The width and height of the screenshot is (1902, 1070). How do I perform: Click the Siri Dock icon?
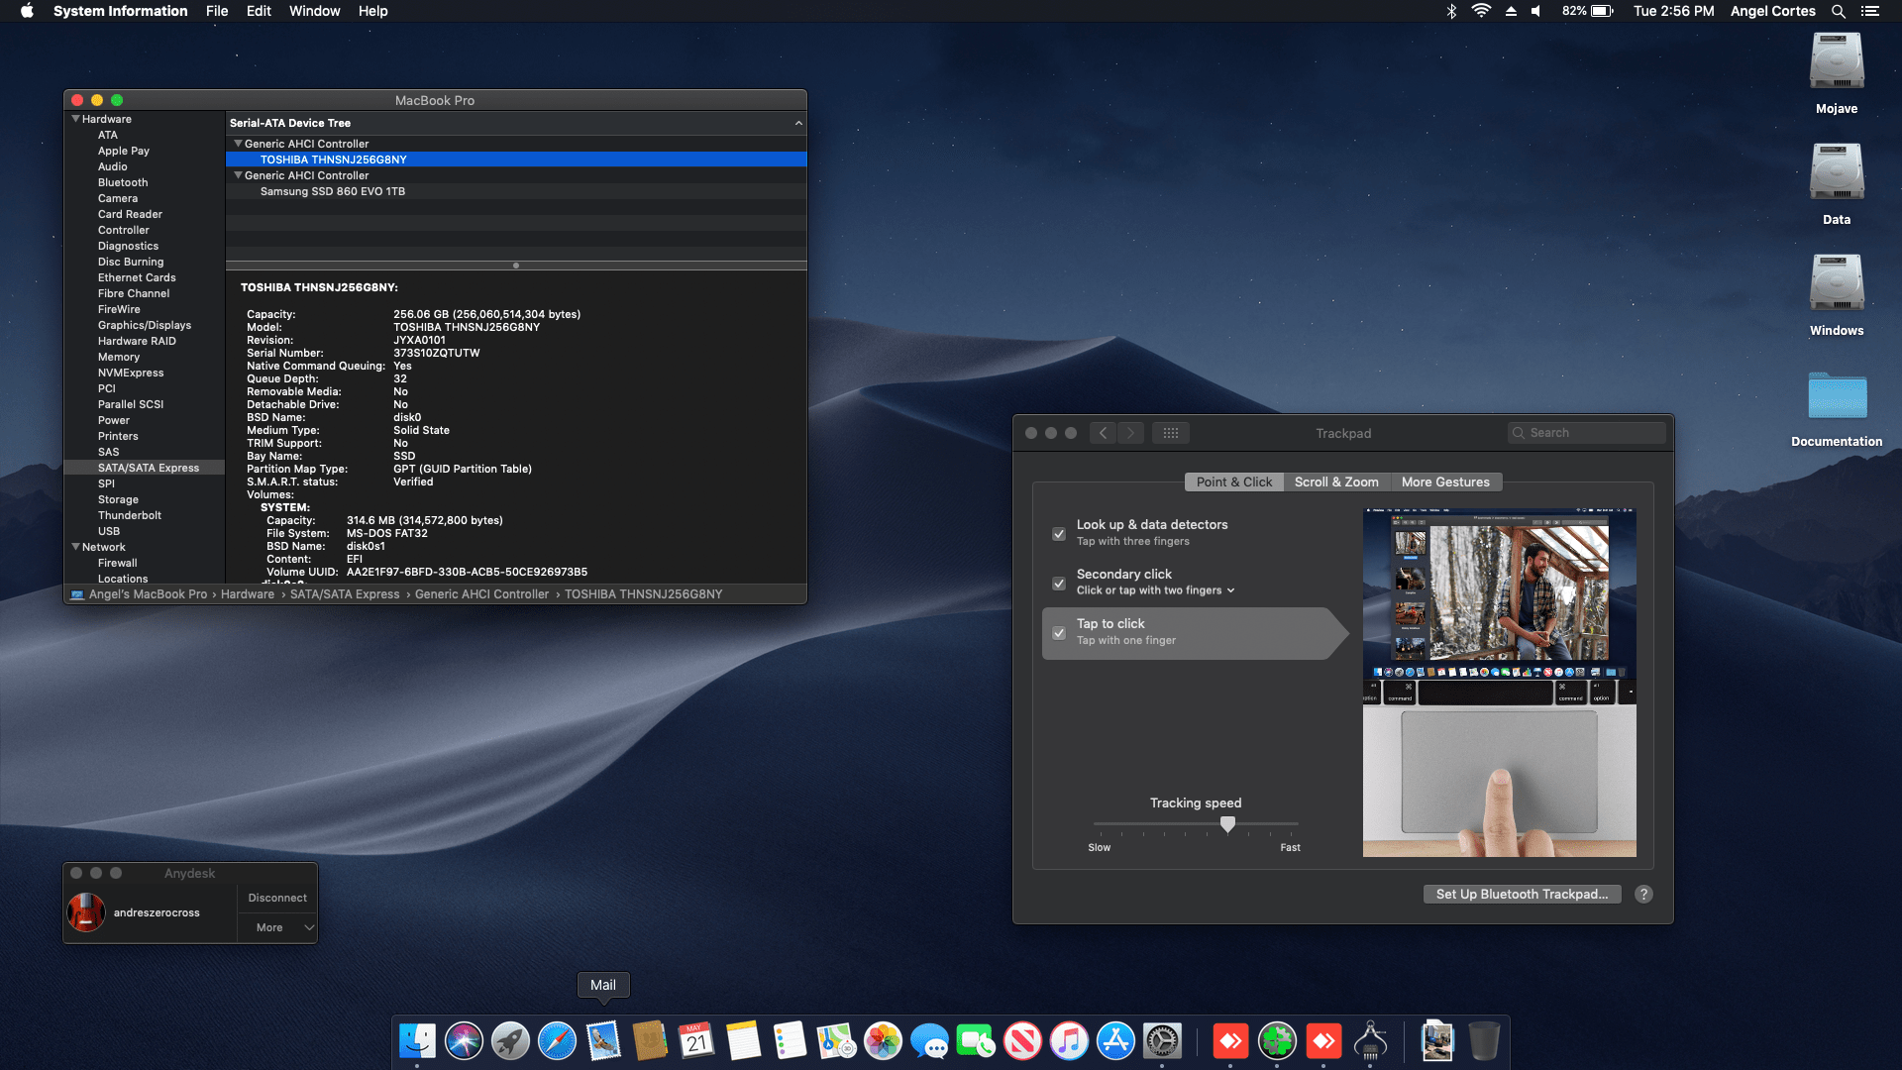tap(464, 1041)
